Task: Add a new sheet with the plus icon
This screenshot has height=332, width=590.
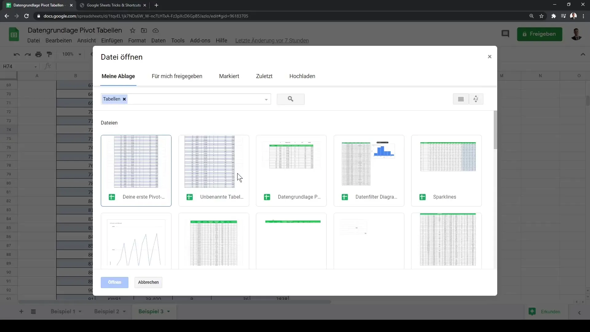Action: click(21, 311)
